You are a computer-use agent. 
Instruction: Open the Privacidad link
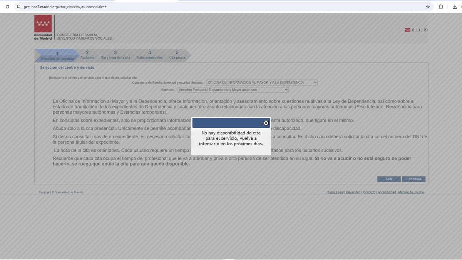point(353,192)
